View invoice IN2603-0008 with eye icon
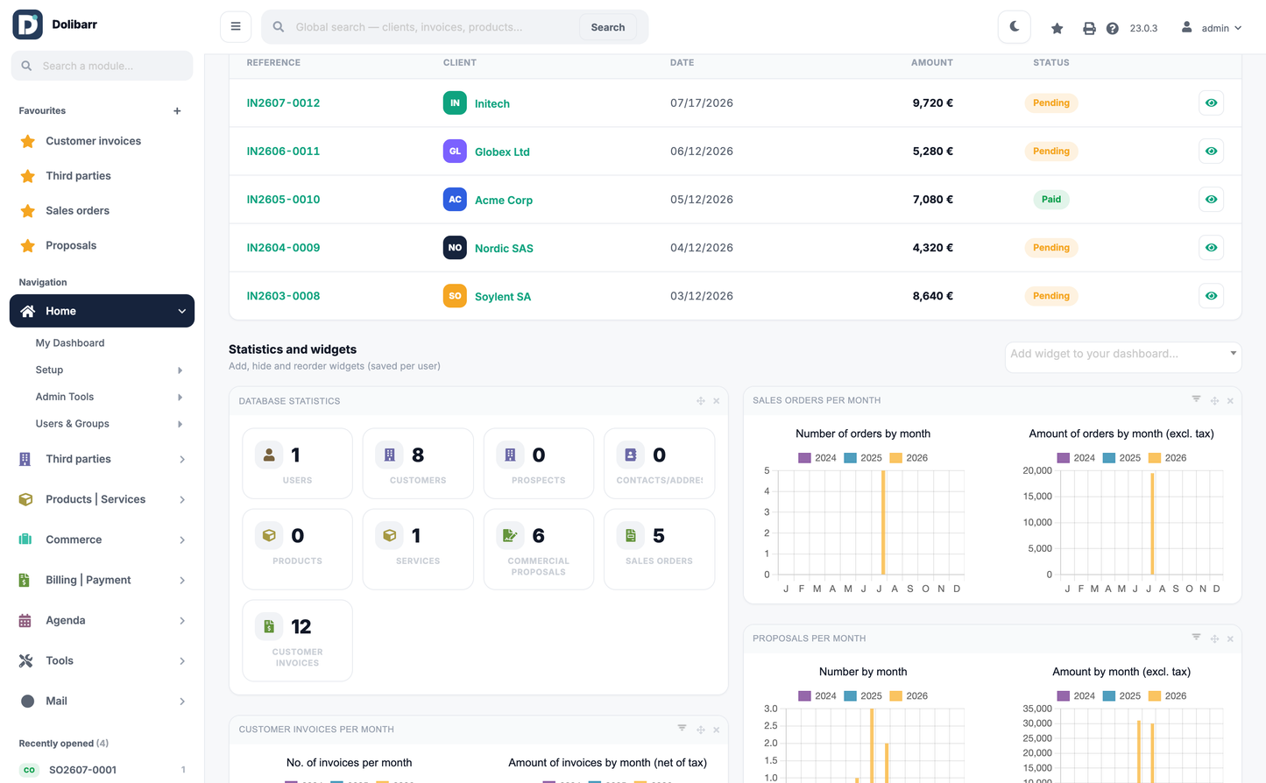The width and height of the screenshot is (1266, 783). click(1211, 296)
